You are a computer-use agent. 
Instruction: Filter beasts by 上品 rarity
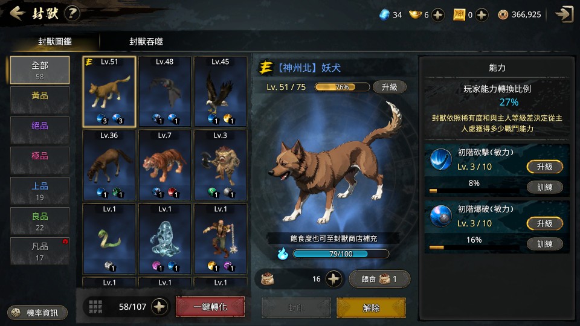[x=40, y=191]
